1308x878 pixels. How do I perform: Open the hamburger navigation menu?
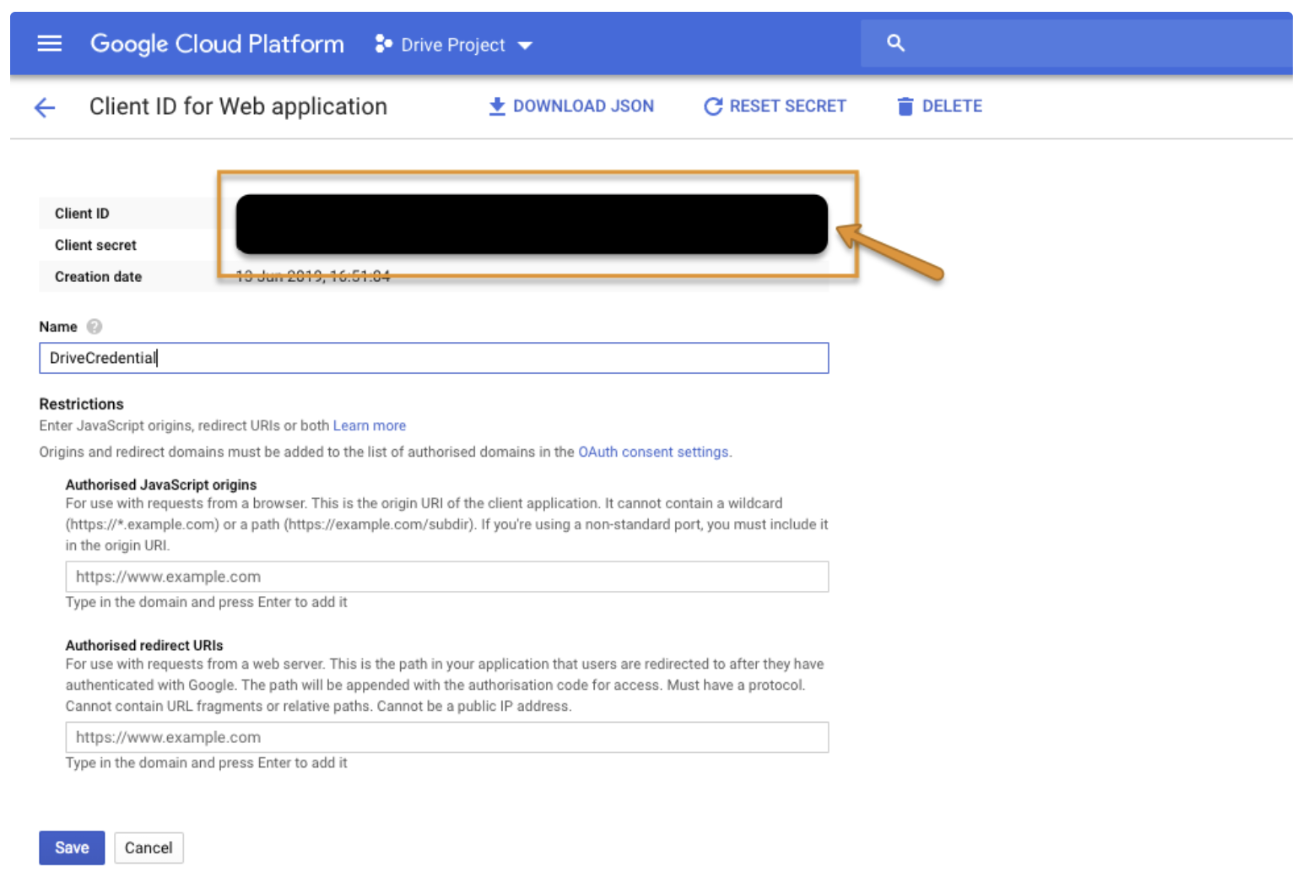click(x=50, y=44)
